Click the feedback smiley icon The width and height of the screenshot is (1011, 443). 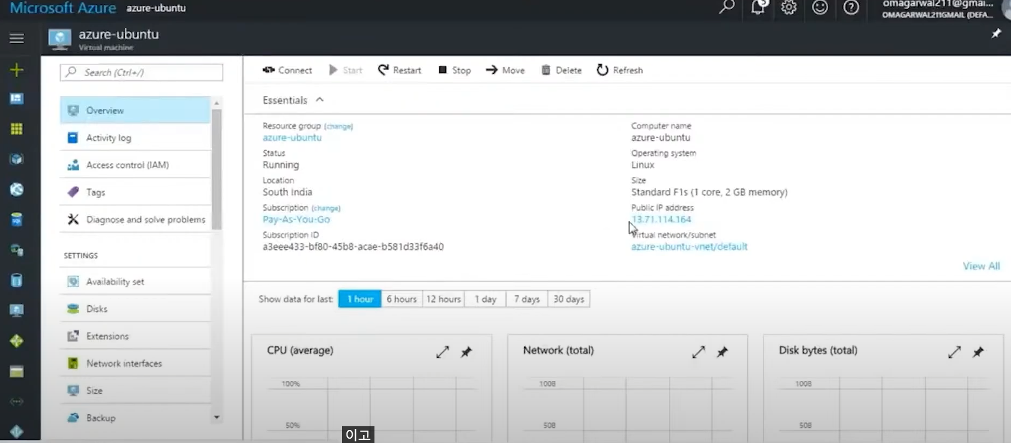[820, 7]
